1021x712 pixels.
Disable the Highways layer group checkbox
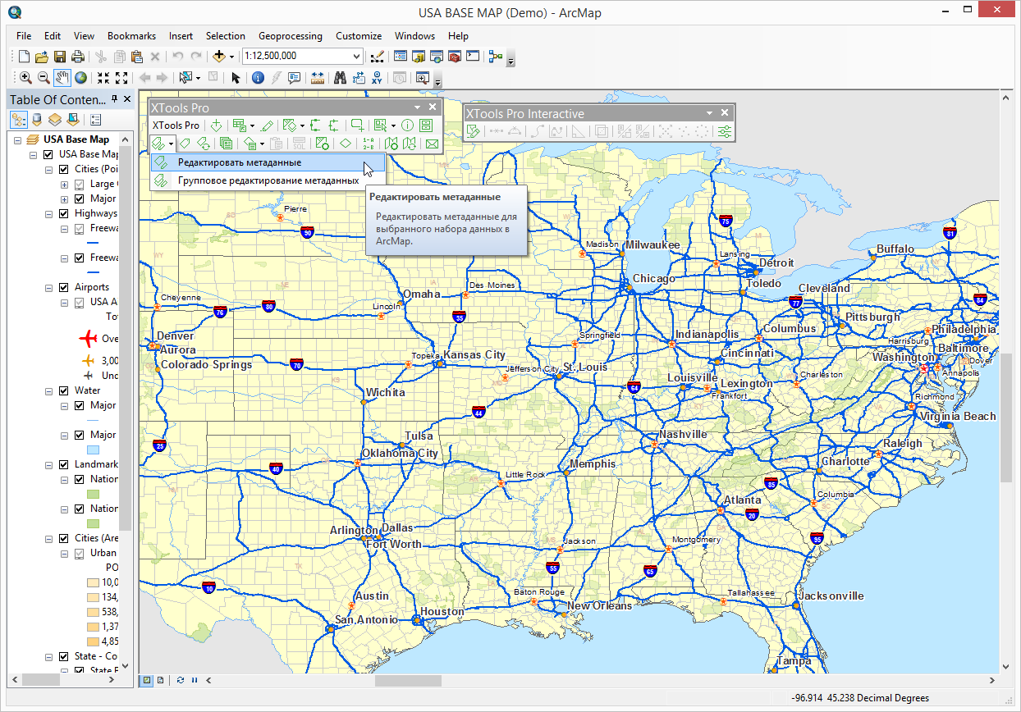point(64,213)
